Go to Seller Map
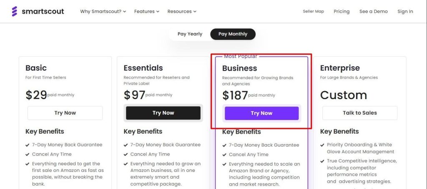427x189 pixels. click(x=313, y=12)
